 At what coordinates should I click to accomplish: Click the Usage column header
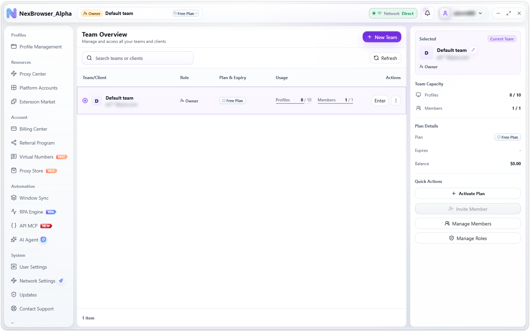click(282, 78)
